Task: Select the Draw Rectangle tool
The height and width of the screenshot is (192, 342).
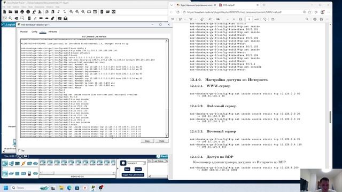Action: 41,19
